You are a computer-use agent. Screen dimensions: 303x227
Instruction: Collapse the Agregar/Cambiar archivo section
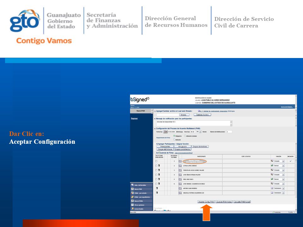point(155,111)
